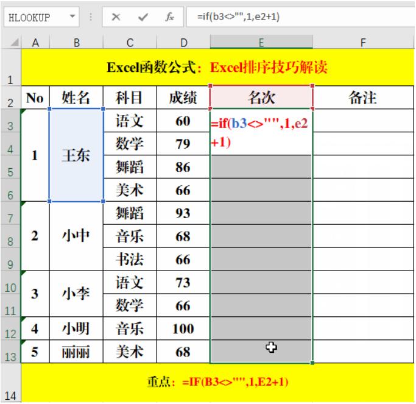Click the No header cell
The width and height of the screenshot is (416, 404).
(35, 97)
